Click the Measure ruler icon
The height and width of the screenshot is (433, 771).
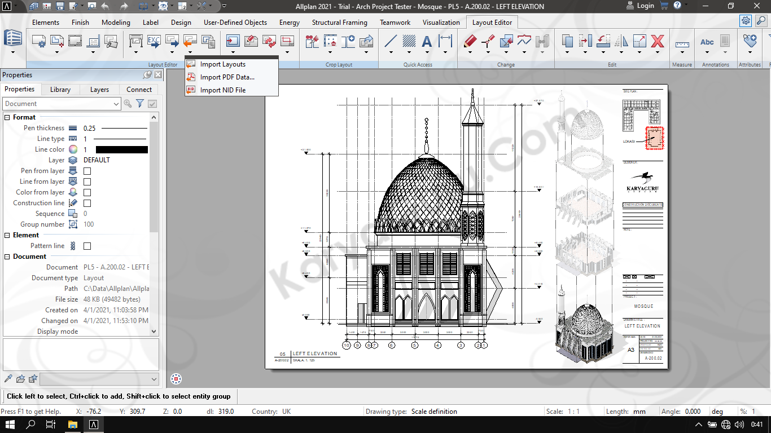[682, 43]
